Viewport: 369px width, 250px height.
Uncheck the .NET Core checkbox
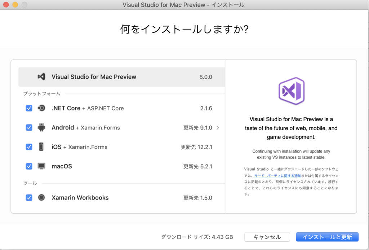coord(29,108)
